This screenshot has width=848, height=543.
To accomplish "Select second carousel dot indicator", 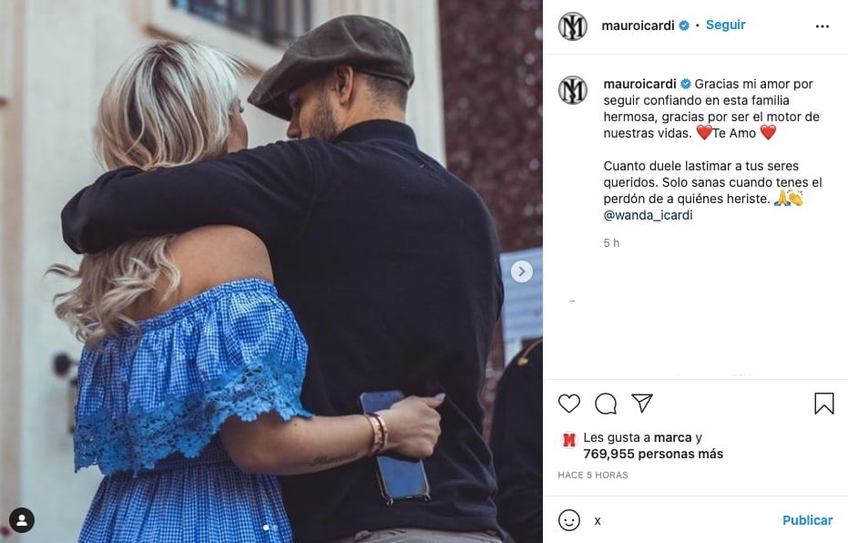I will tap(275, 528).
